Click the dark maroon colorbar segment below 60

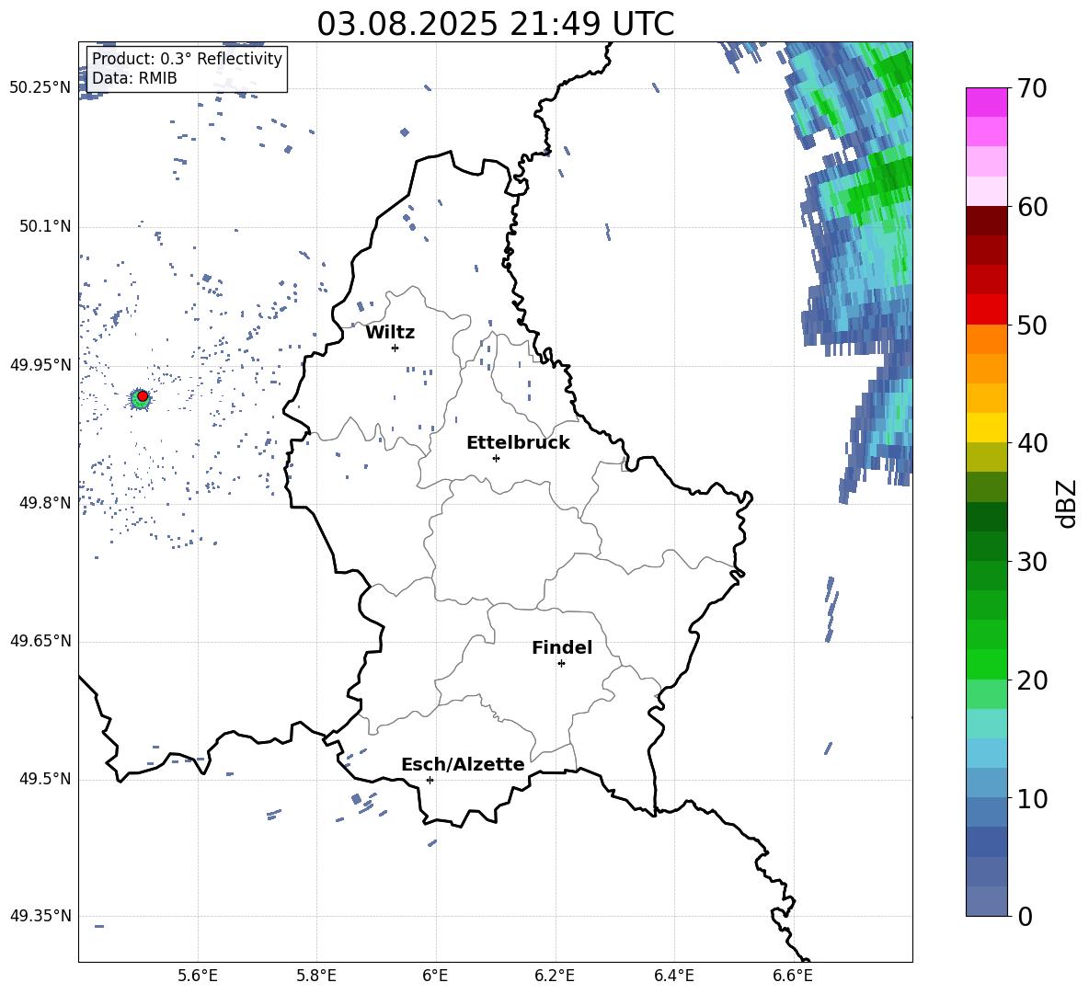(986, 221)
